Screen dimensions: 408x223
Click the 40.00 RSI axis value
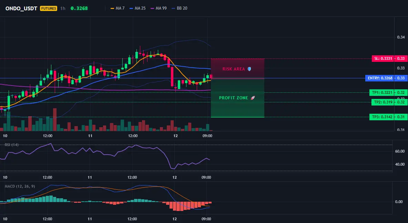click(400, 164)
